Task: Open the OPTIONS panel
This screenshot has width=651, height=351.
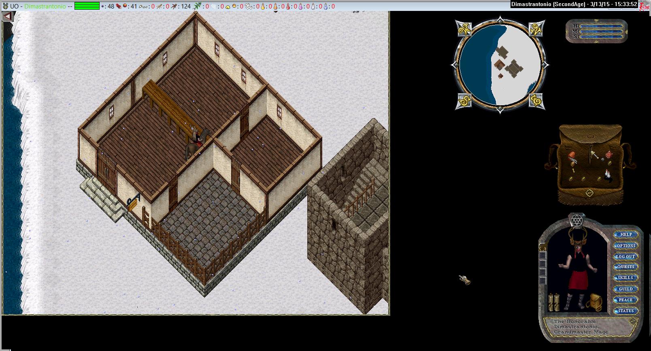Action: 625,245
